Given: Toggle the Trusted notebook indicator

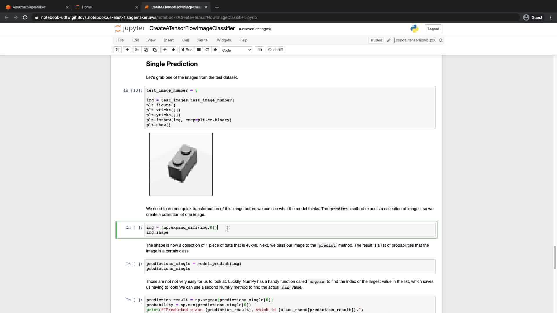Looking at the screenshot, I should pos(376,40).
